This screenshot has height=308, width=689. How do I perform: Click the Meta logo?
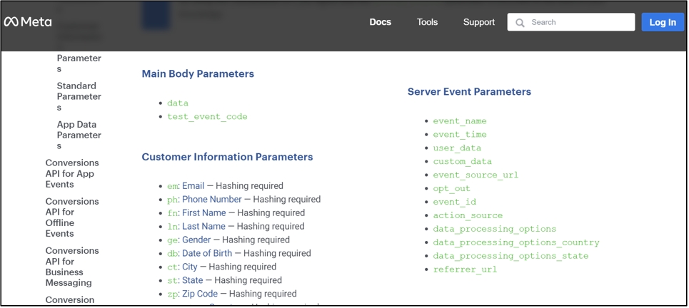pyautogui.click(x=28, y=22)
